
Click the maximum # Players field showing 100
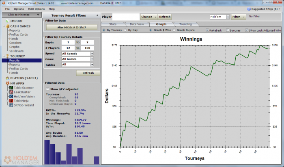(x=87, y=48)
